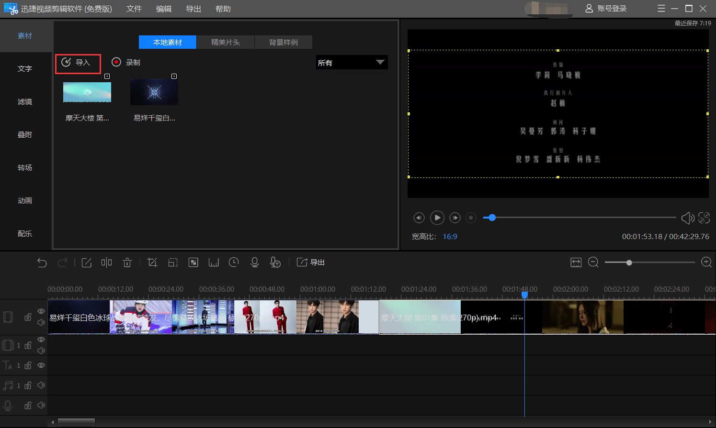Open the 文件 menu

tap(134, 9)
